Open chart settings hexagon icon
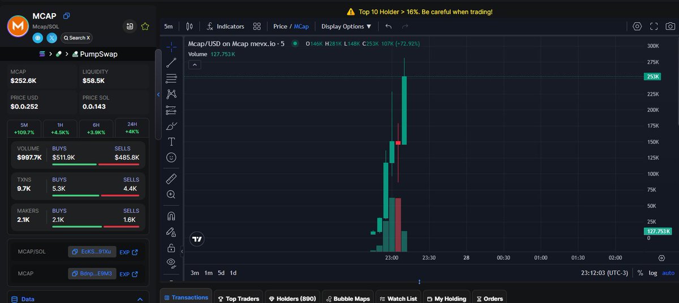679x303 pixels. point(637,27)
